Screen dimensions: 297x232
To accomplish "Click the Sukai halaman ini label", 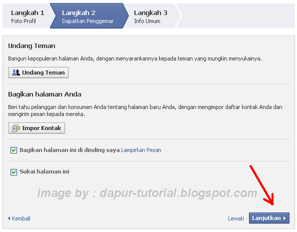I will coord(44,171).
